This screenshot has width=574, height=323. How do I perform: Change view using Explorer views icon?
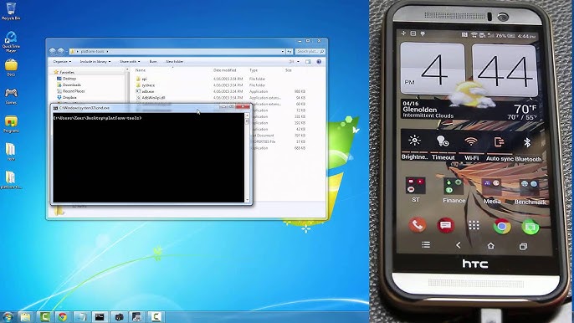pyautogui.click(x=292, y=62)
